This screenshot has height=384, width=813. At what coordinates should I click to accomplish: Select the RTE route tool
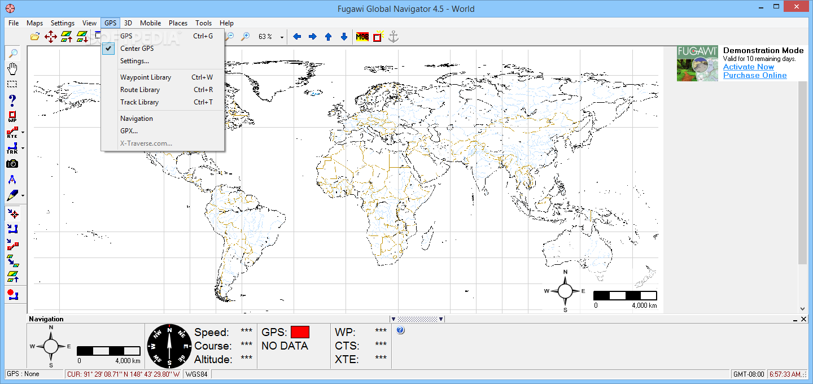point(12,133)
